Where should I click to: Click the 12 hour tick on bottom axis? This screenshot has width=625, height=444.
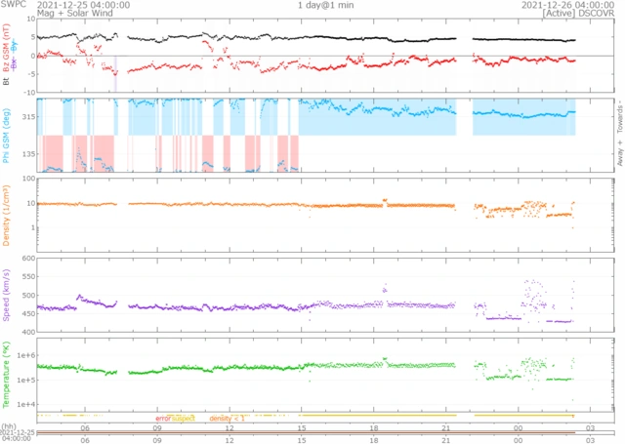coord(229,437)
